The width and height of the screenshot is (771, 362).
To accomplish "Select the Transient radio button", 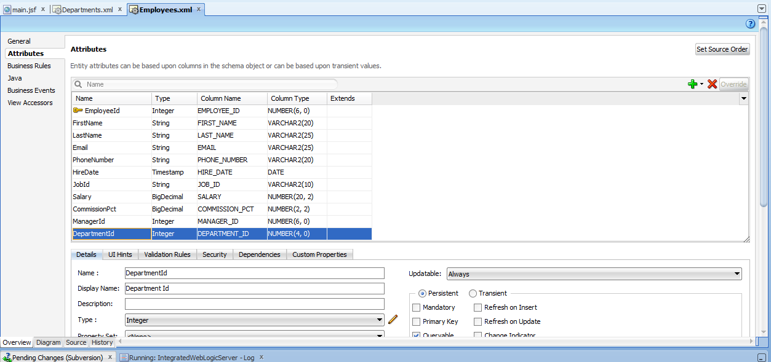I will pyautogui.click(x=473, y=293).
